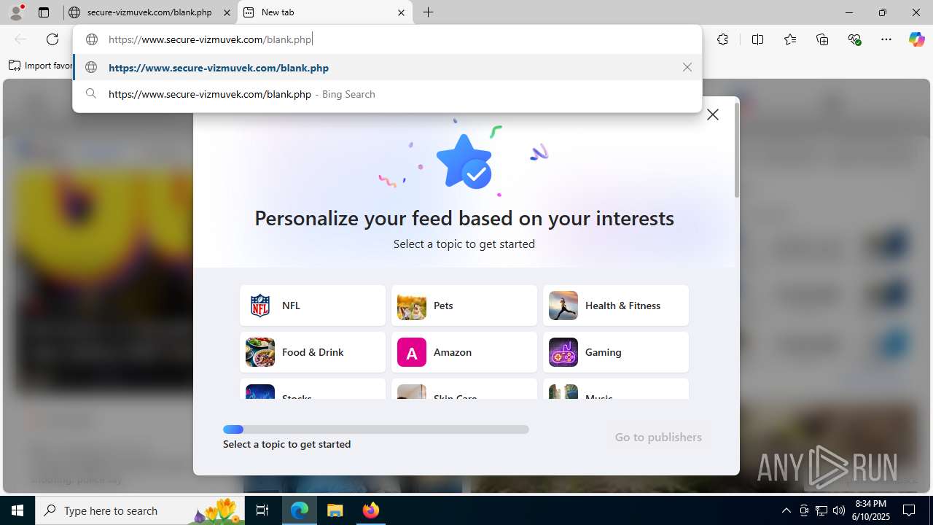Select the Bing Search suggestion
The height and width of the screenshot is (525, 933).
387,94
